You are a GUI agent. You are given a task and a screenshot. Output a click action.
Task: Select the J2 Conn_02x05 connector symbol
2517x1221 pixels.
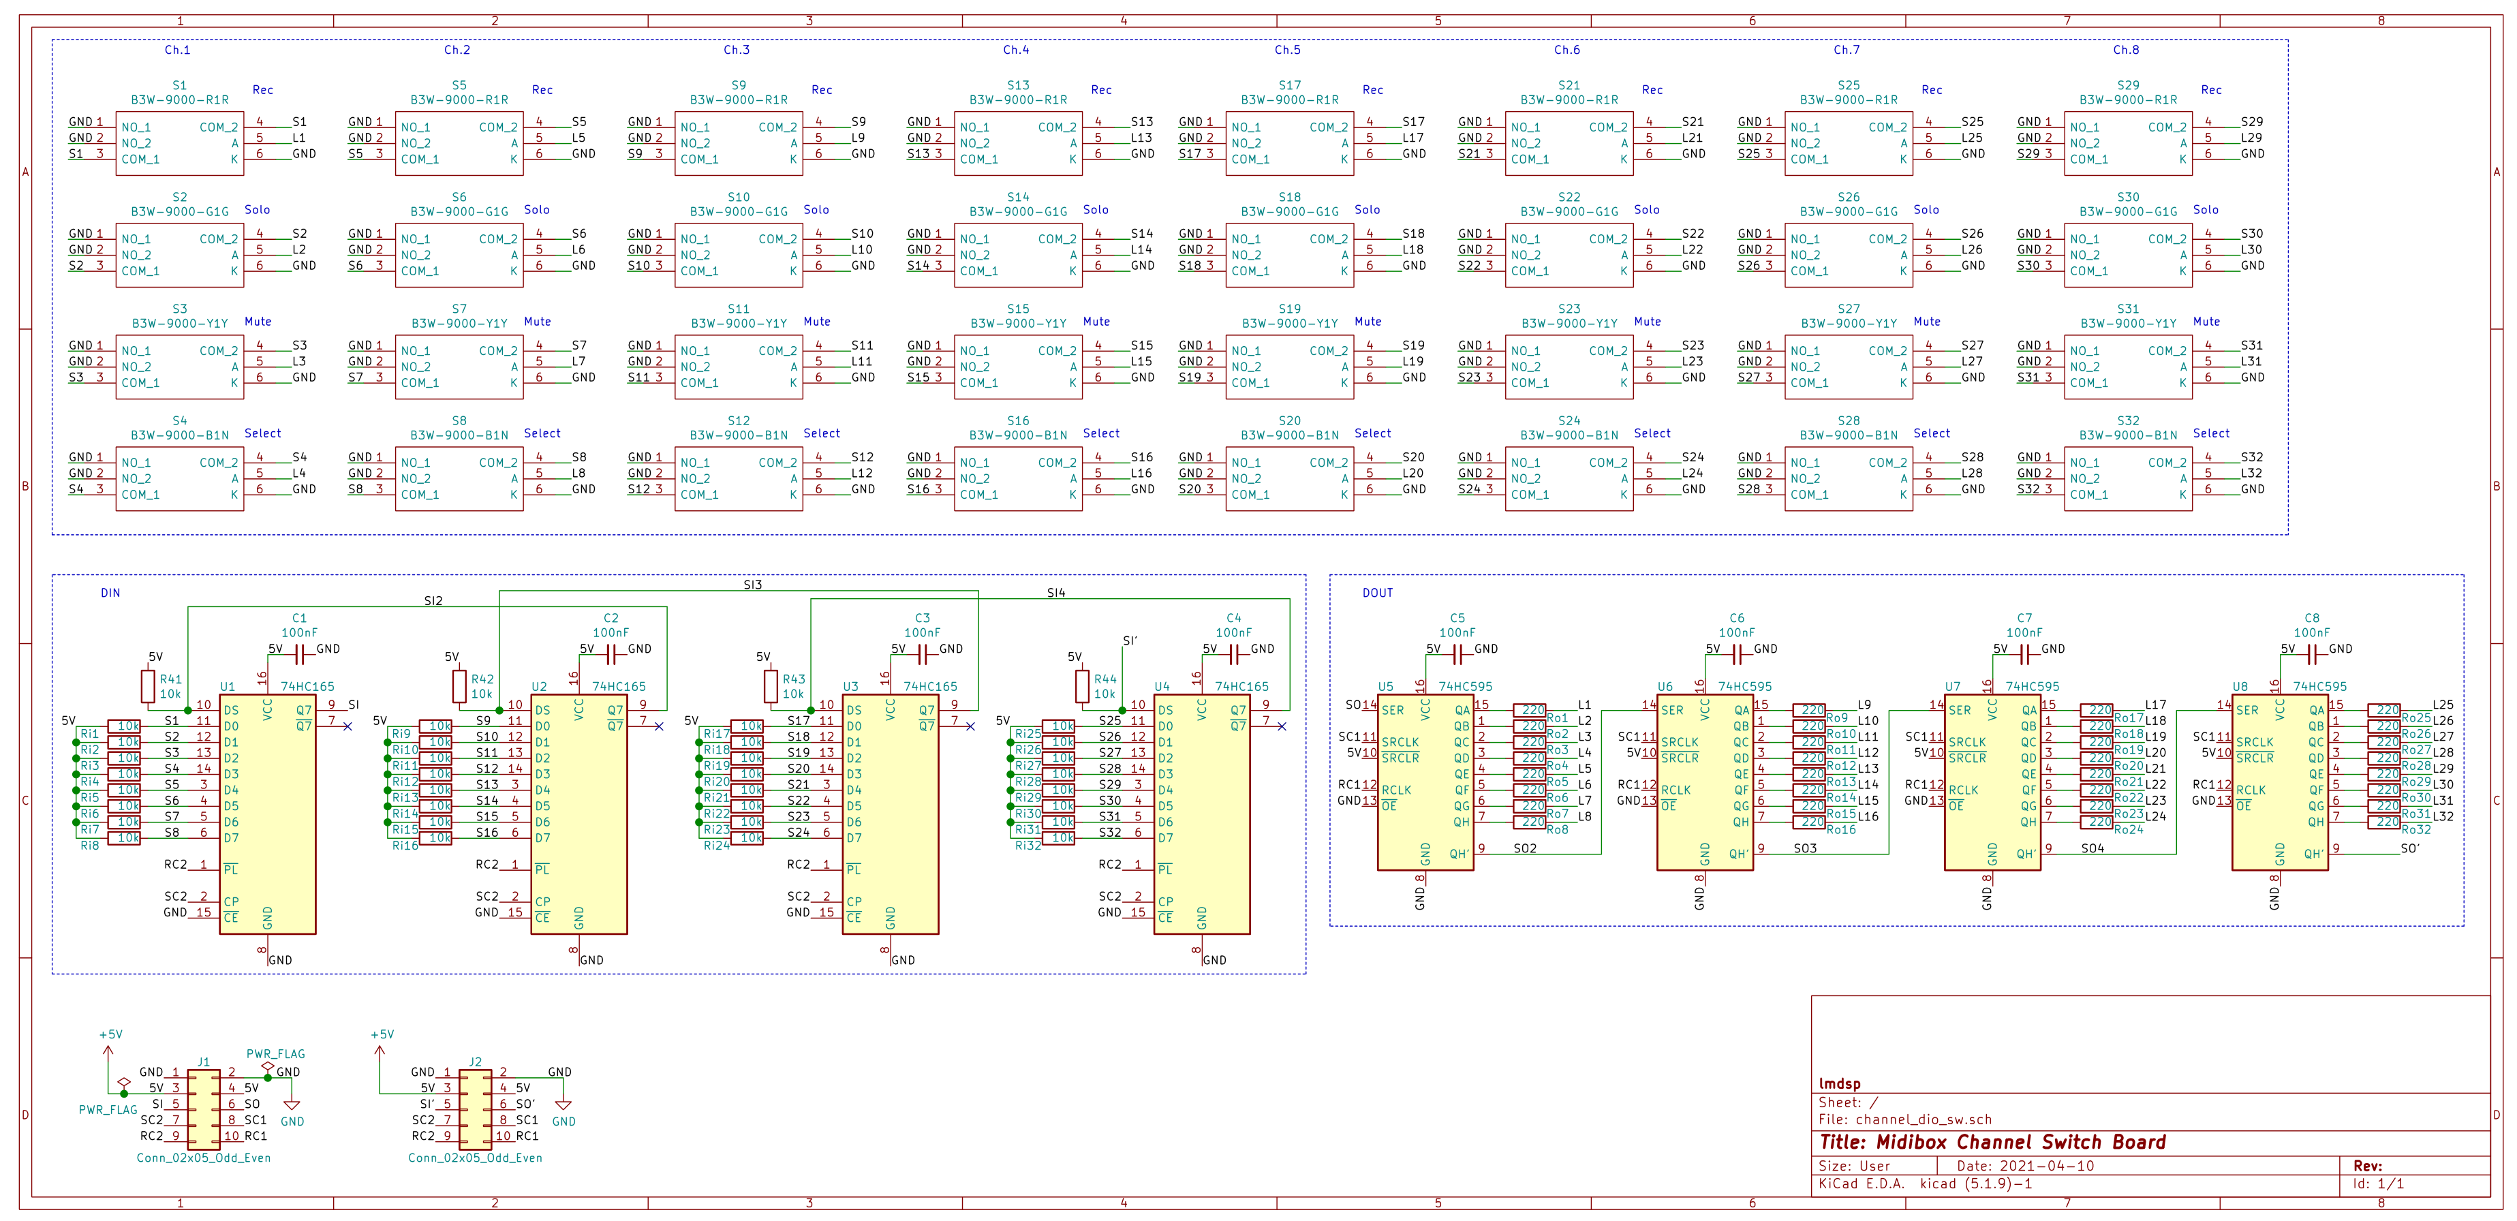tap(475, 1110)
